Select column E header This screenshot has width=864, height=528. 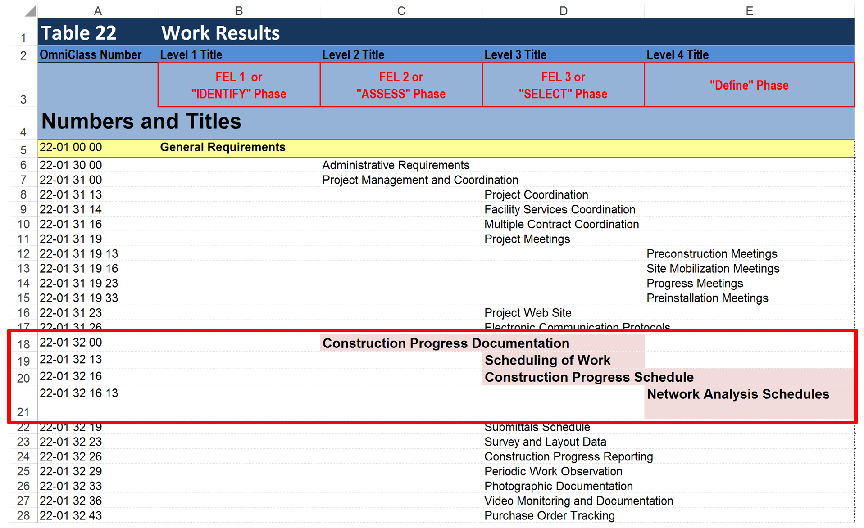pyautogui.click(x=750, y=10)
